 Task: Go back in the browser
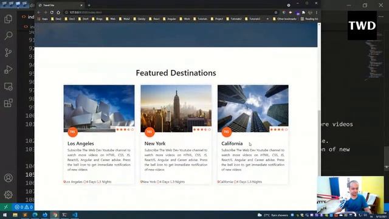[39, 12]
